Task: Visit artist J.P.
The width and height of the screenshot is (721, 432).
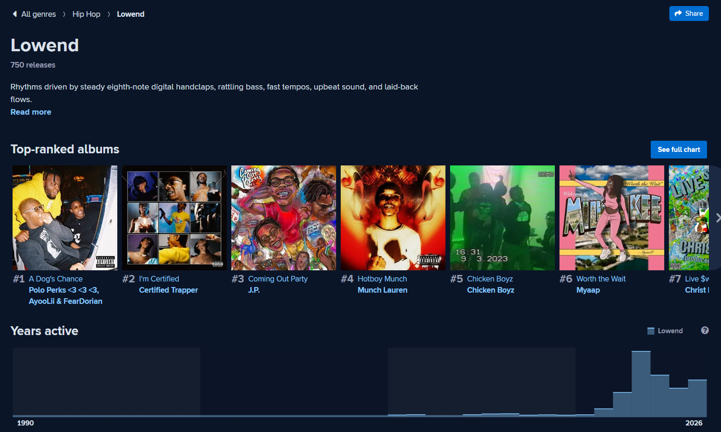Action: (254, 290)
